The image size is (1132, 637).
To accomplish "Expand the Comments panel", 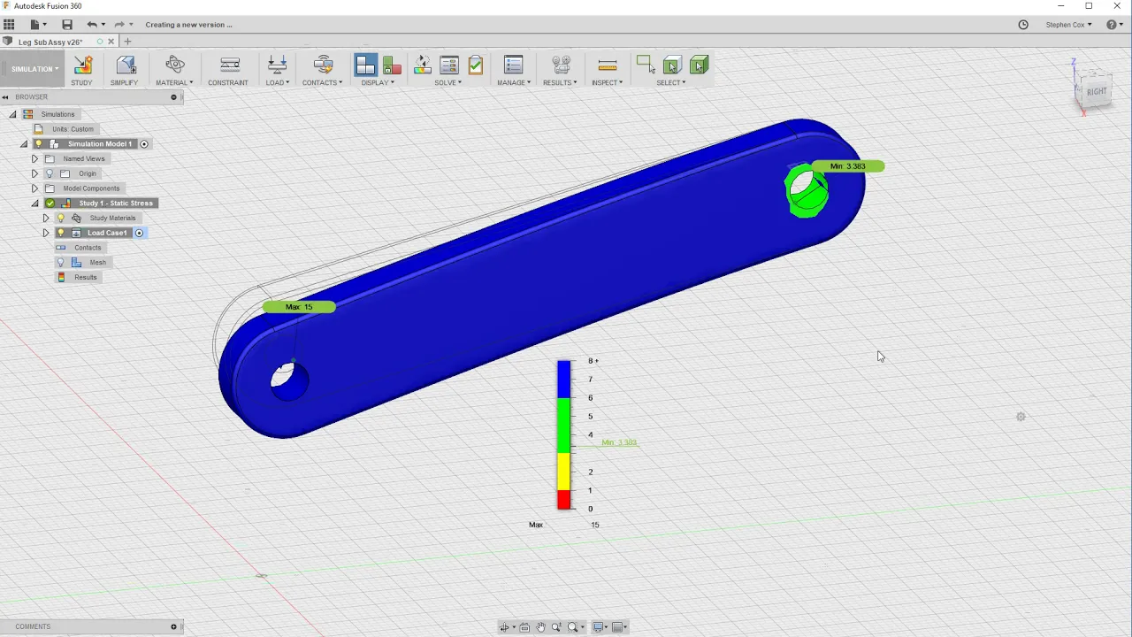I will point(173,626).
